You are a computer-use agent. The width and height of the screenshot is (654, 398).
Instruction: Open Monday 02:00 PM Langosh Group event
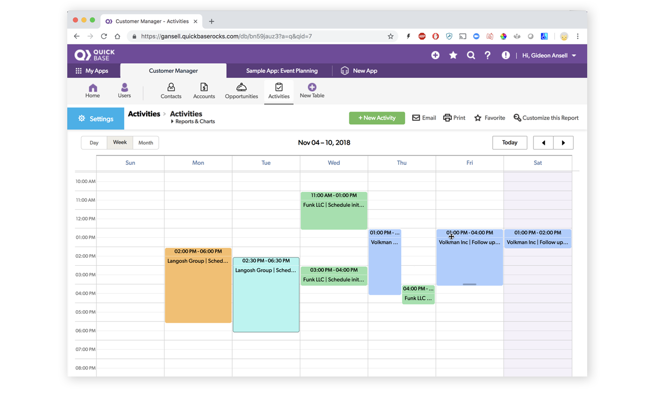tap(198, 285)
